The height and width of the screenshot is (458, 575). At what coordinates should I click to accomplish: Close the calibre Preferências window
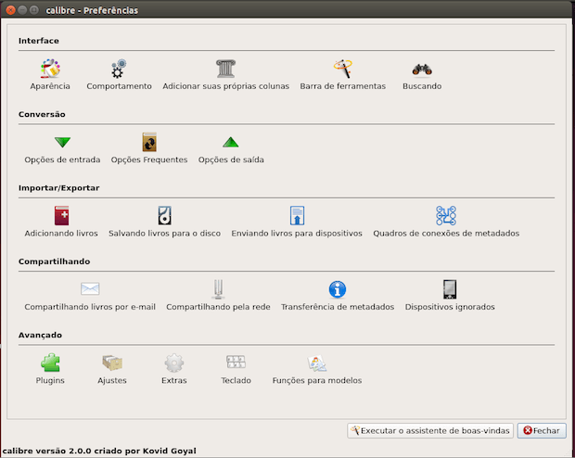point(10,10)
